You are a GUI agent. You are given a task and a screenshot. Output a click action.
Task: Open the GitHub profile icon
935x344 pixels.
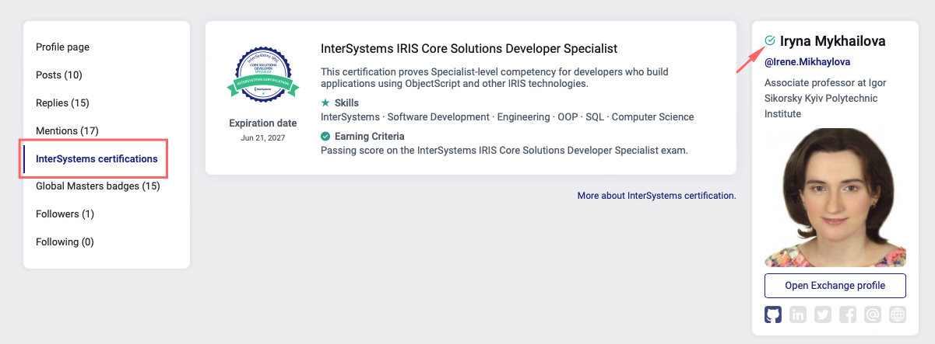773,314
